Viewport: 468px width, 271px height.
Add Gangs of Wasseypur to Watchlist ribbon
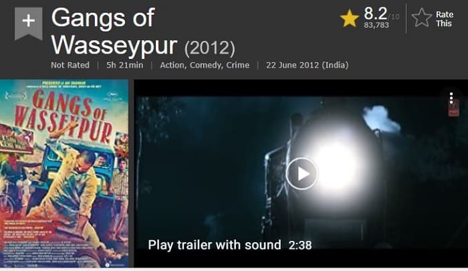coord(28,23)
